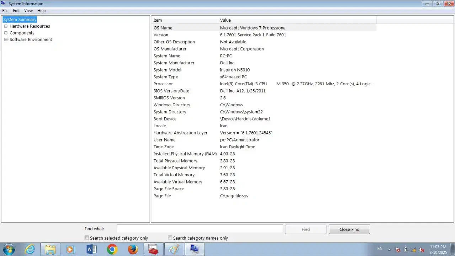455x256 pixels.
Task: Open the File menu
Action: click(x=5, y=11)
